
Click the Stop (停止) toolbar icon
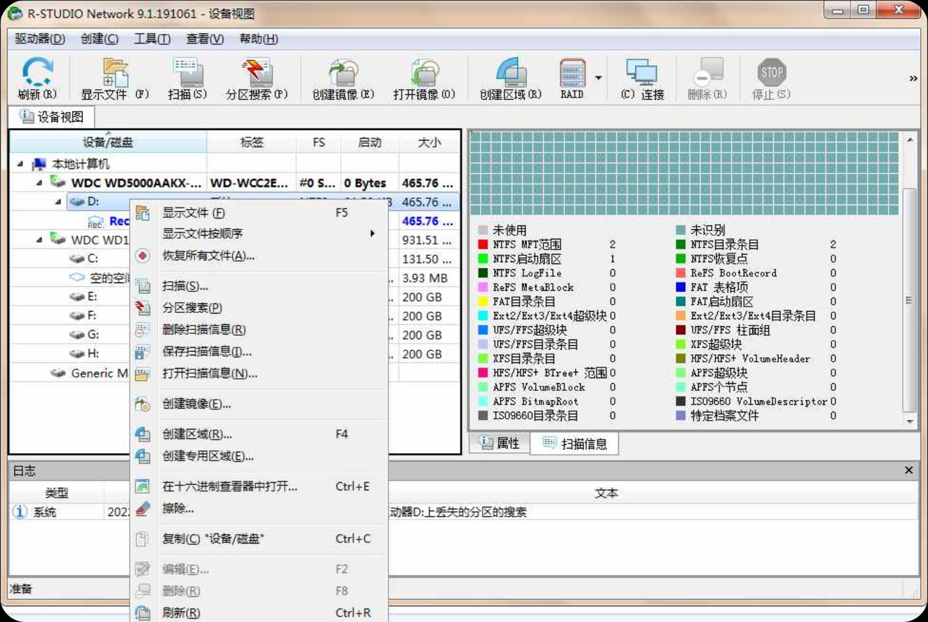[x=771, y=78]
